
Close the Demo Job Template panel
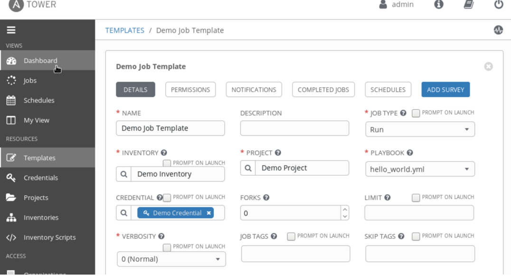[488, 67]
